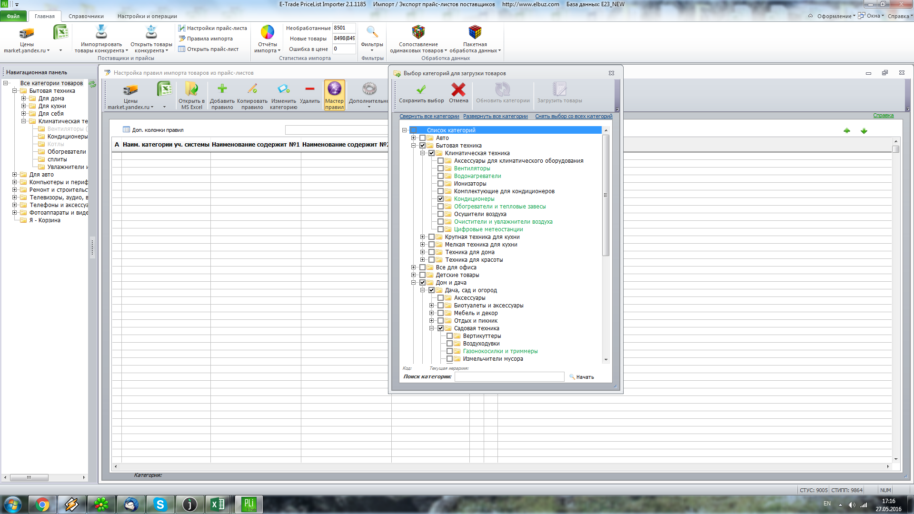914x514 pixels.
Task: Click Пакетная обработка данных cube icon
Action: tap(475, 32)
